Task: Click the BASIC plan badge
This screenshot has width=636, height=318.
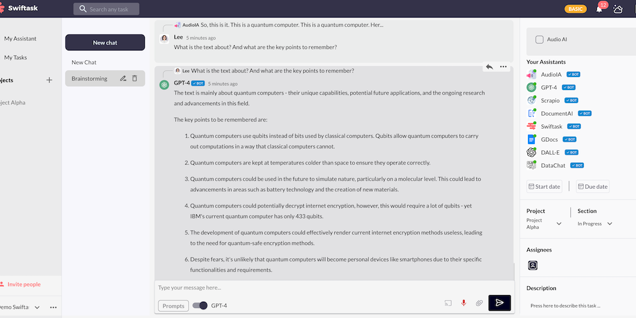Action: tap(576, 9)
